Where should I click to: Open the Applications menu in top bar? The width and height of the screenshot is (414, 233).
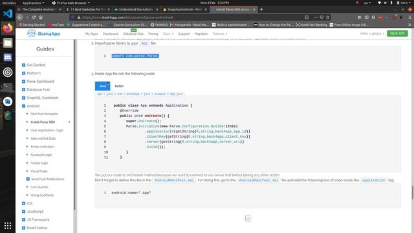click(33, 3)
